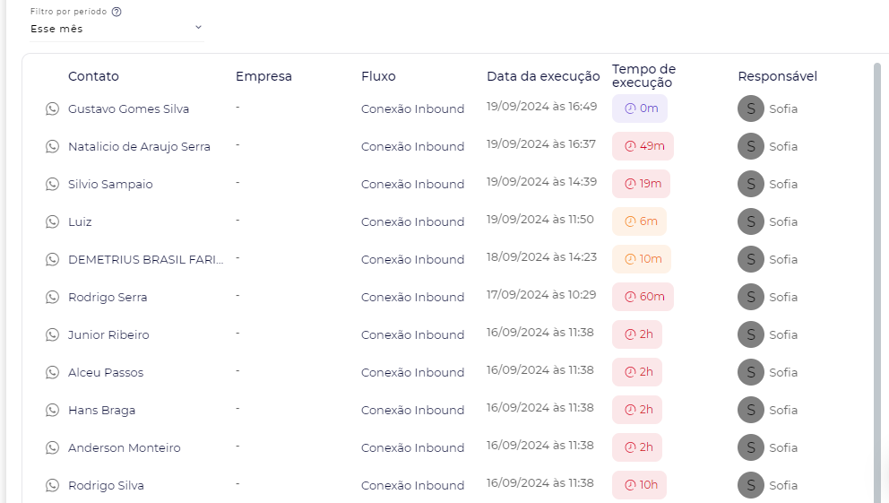Screen dimensions: 889x503
Task: Click the 49m execution time badge
Action: coord(643,147)
